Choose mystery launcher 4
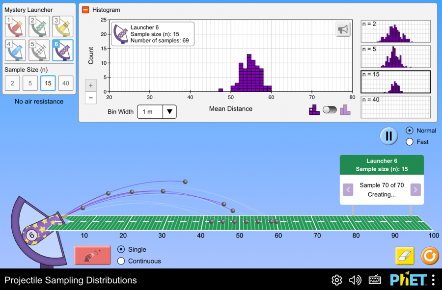442x290 pixels. pyautogui.click(x=14, y=50)
